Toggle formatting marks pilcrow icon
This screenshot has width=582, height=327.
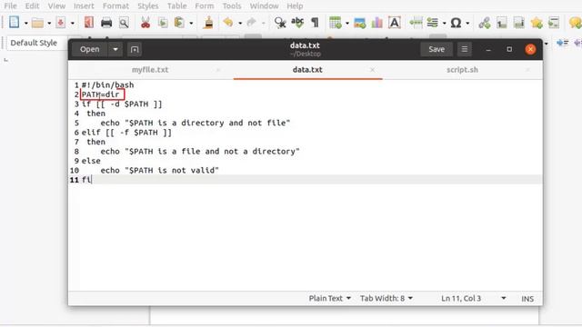315,23
